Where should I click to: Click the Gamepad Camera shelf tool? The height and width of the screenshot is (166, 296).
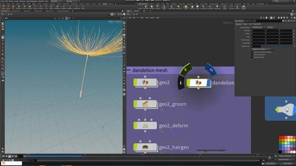[x=244, y=7]
